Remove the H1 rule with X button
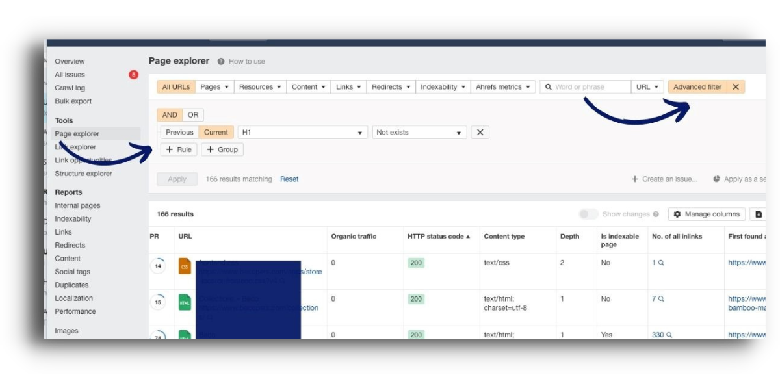 [x=480, y=133]
